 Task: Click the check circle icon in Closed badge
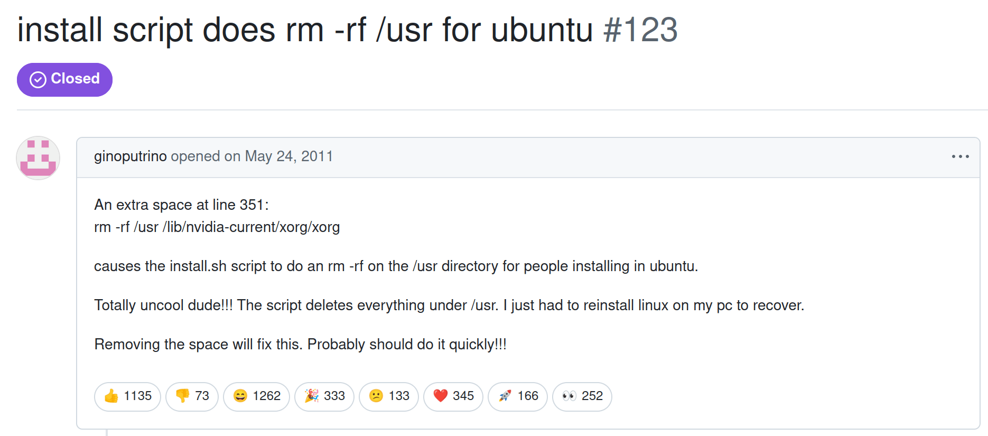pos(38,80)
